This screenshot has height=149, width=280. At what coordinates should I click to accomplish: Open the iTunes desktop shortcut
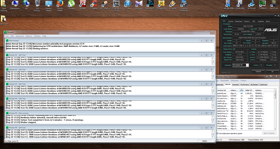click(x=127, y=4)
